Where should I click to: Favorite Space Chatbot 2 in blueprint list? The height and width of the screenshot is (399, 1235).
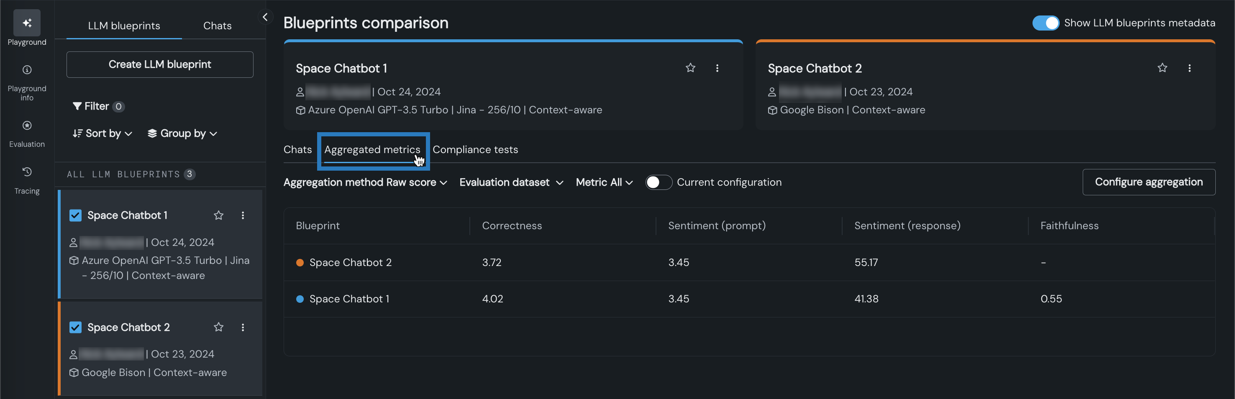(219, 327)
